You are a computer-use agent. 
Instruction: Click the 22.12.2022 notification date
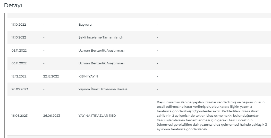pos(51,76)
